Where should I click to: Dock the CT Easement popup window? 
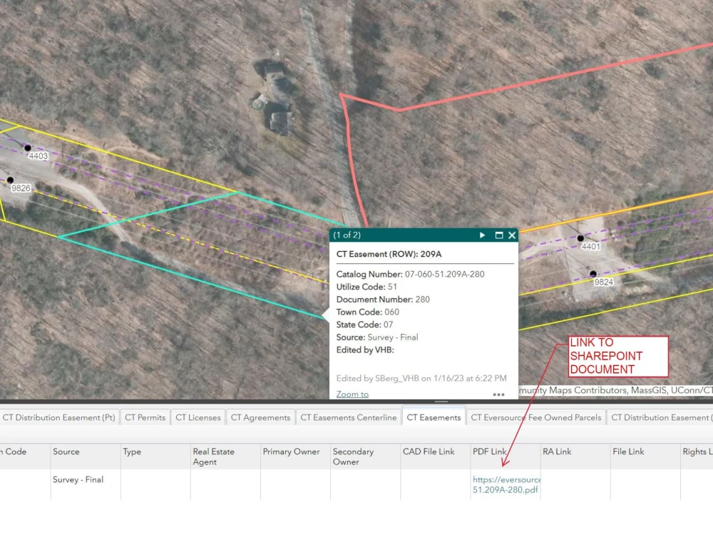pyautogui.click(x=498, y=235)
